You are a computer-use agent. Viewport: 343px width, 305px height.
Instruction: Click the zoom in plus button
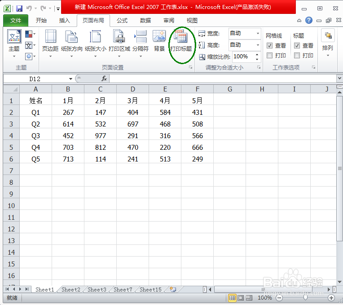point(331,298)
